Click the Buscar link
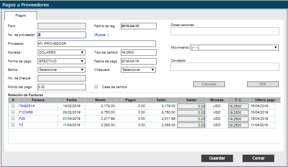Viewport: 288px width, 167px height. click(101, 35)
